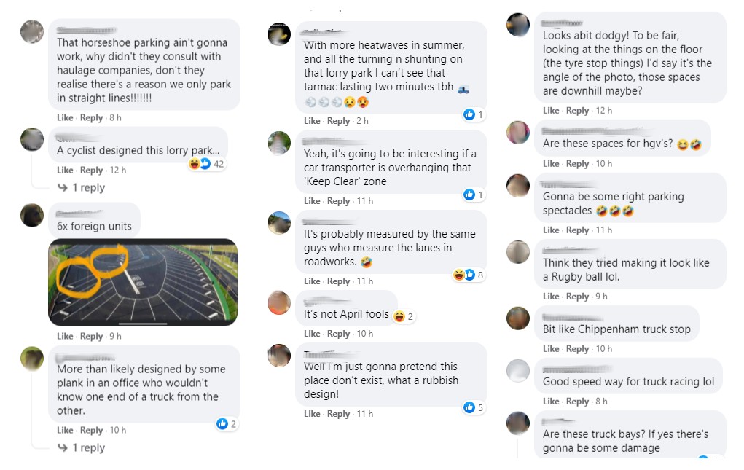744x470 pixels.
Task: Reply to the right parking spectacles comment
Action: (577, 230)
